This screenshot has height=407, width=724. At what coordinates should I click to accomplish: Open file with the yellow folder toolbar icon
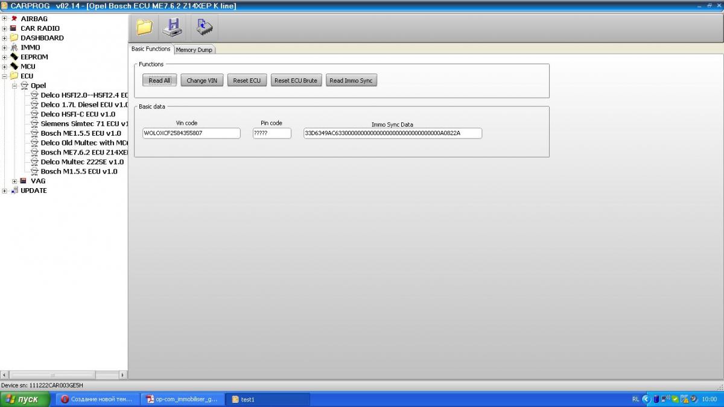point(145,27)
